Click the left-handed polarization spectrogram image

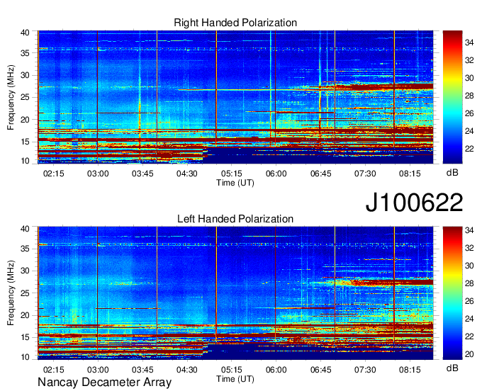pyautogui.click(x=235, y=293)
